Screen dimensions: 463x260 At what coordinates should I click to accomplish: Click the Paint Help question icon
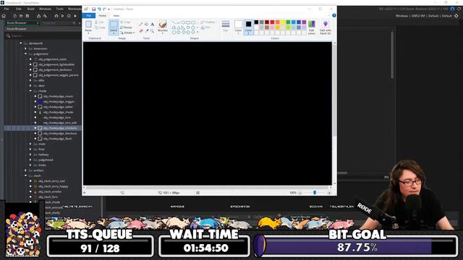334,15
